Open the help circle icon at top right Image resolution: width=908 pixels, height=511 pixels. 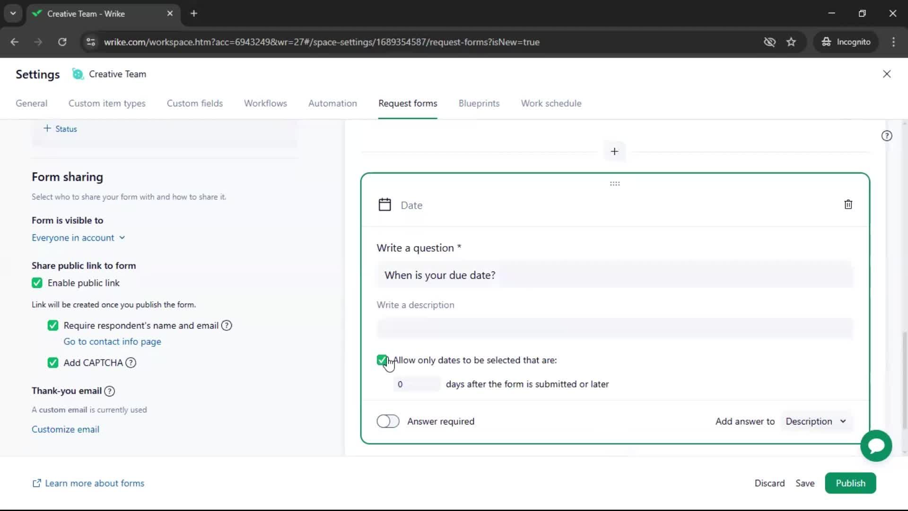pos(886,136)
